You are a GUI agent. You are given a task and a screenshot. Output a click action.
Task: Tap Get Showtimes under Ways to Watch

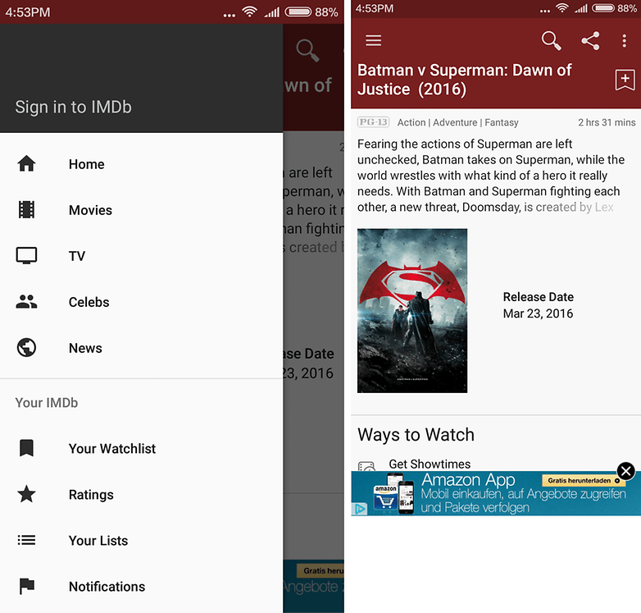[430, 464]
